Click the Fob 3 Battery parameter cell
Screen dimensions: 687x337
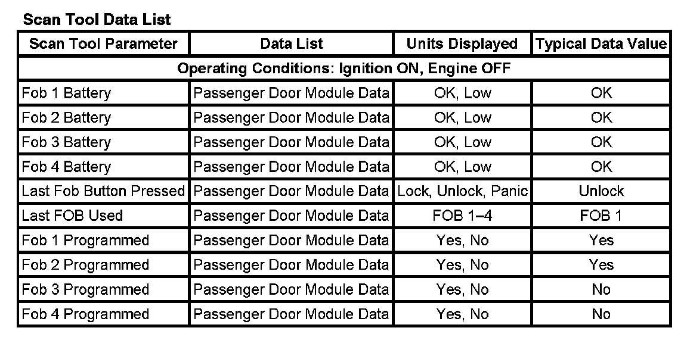click(66, 142)
